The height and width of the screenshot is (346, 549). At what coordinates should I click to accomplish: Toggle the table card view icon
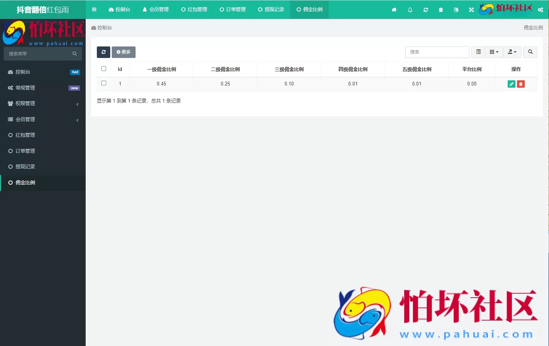coord(478,52)
